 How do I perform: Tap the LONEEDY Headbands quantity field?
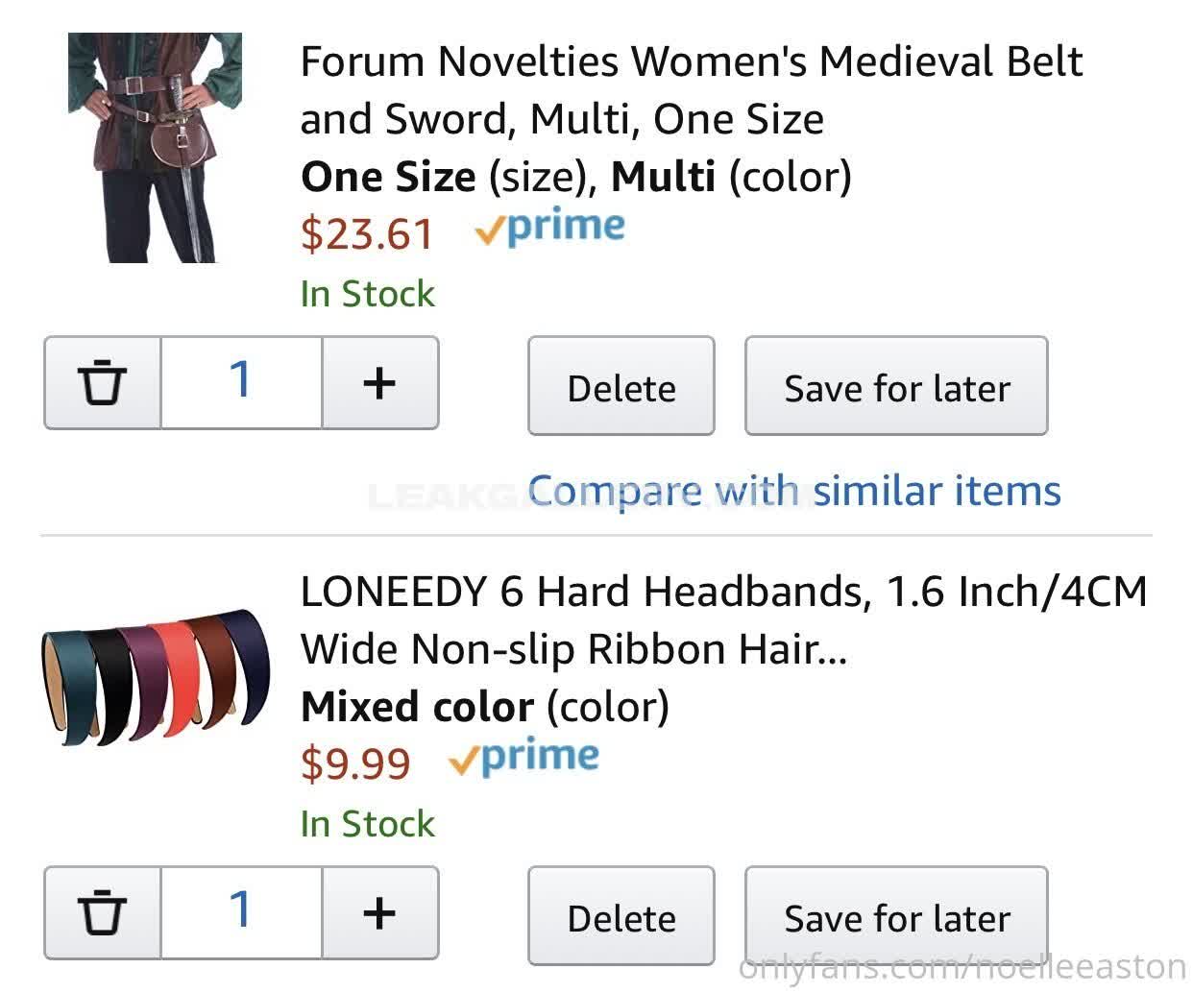click(241, 912)
